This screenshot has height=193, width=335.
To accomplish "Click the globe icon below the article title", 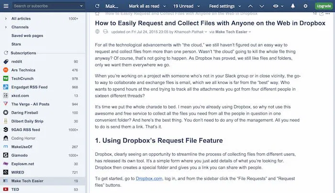I will click(98, 31).
